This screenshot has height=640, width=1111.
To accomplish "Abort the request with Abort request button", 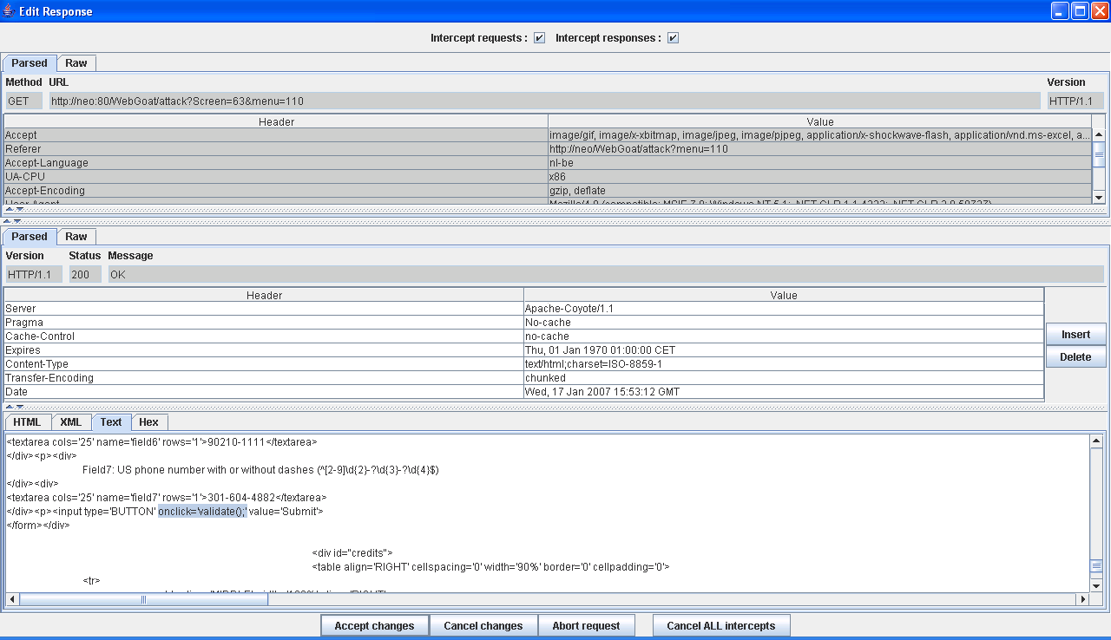I will (586, 625).
